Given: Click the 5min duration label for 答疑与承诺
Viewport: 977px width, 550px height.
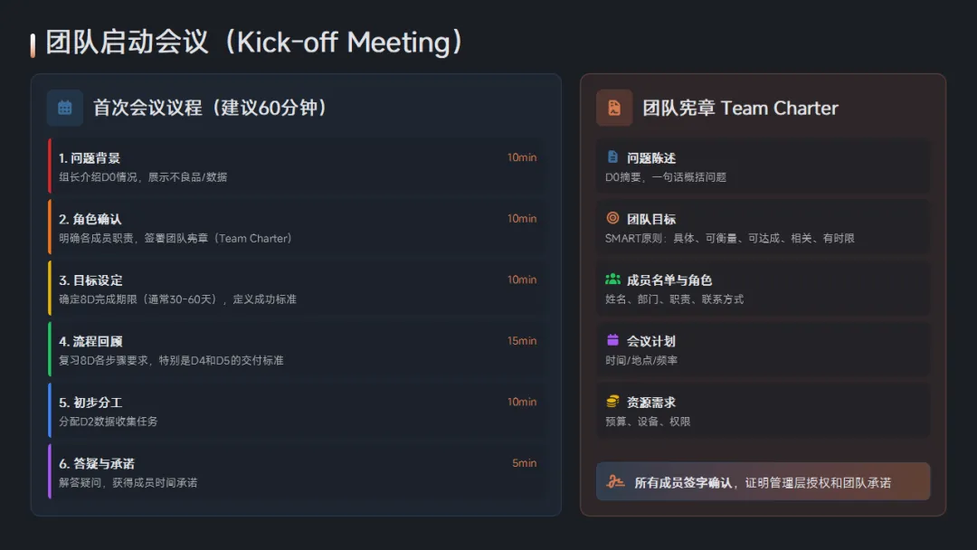Looking at the screenshot, I should coord(524,463).
